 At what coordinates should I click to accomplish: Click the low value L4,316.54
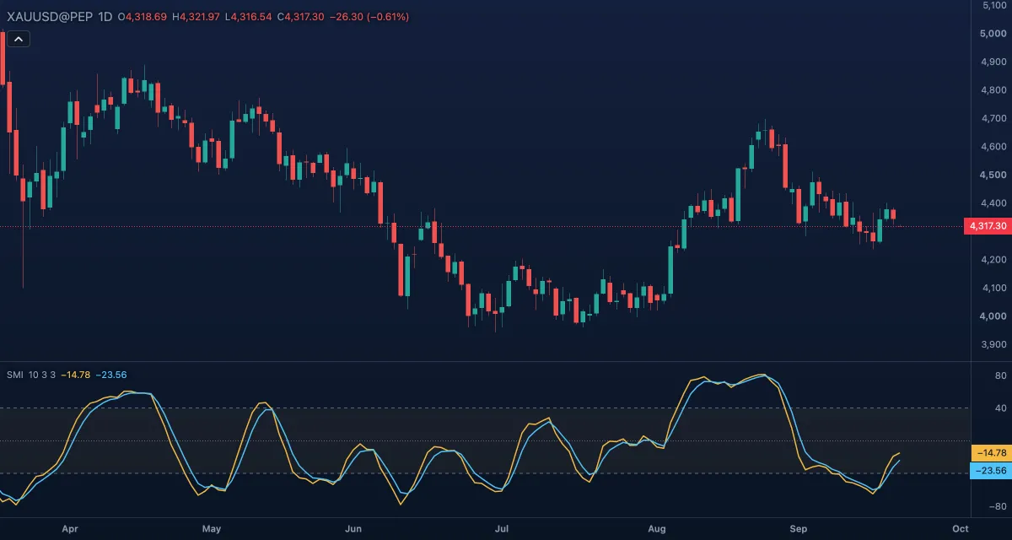coord(249,17)
